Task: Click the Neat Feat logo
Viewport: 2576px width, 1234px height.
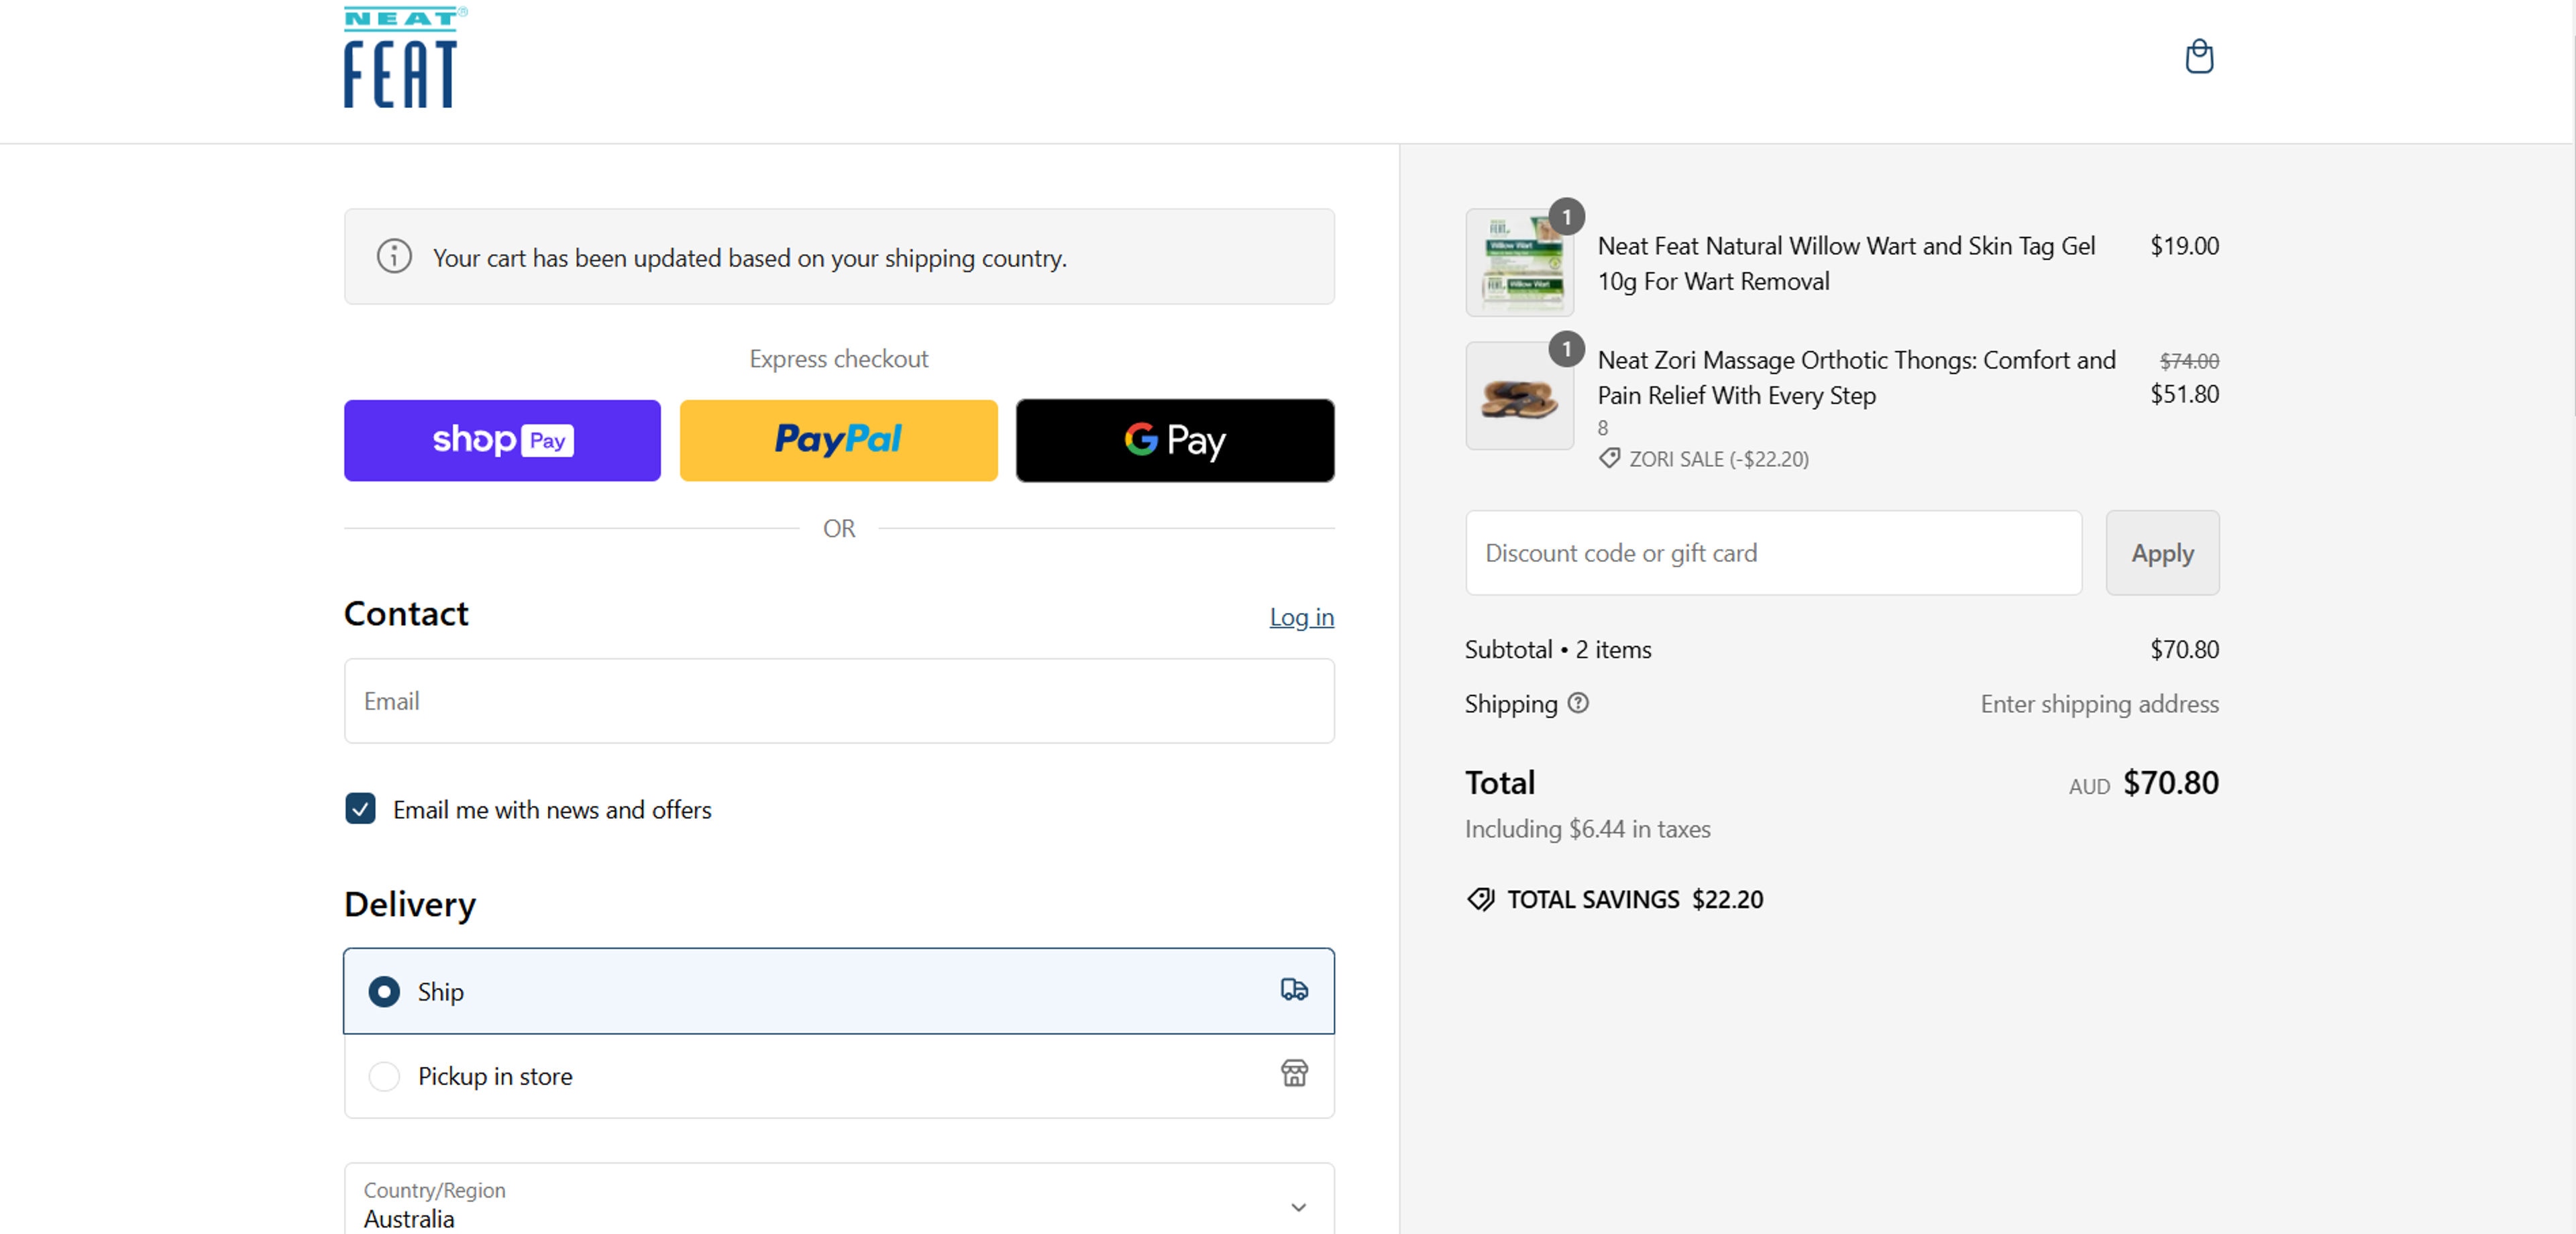Action: 405,58
